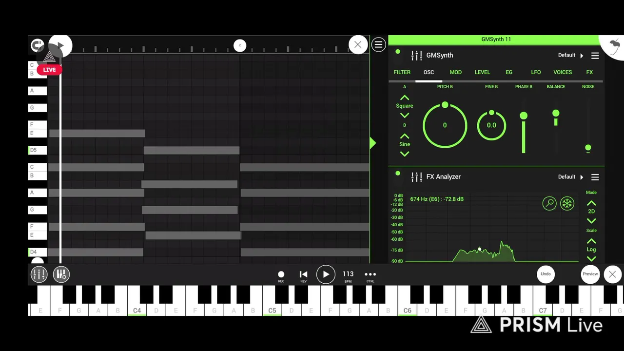The width and height of the screenshot is (624, 351).
Task: Open GMSynth mixer settings icon
Action: coord(416,56)
